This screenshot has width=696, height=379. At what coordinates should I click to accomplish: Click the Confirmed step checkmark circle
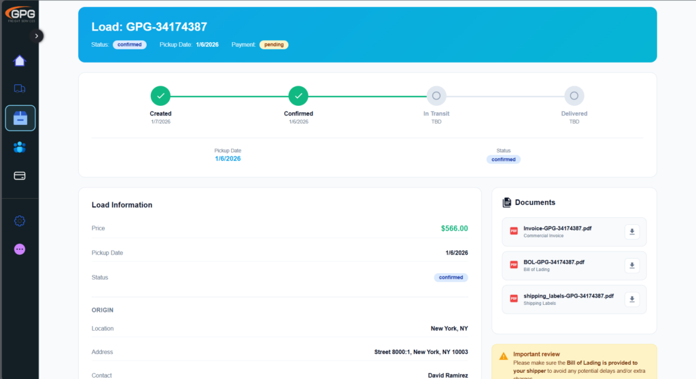[x=298, y=96]
